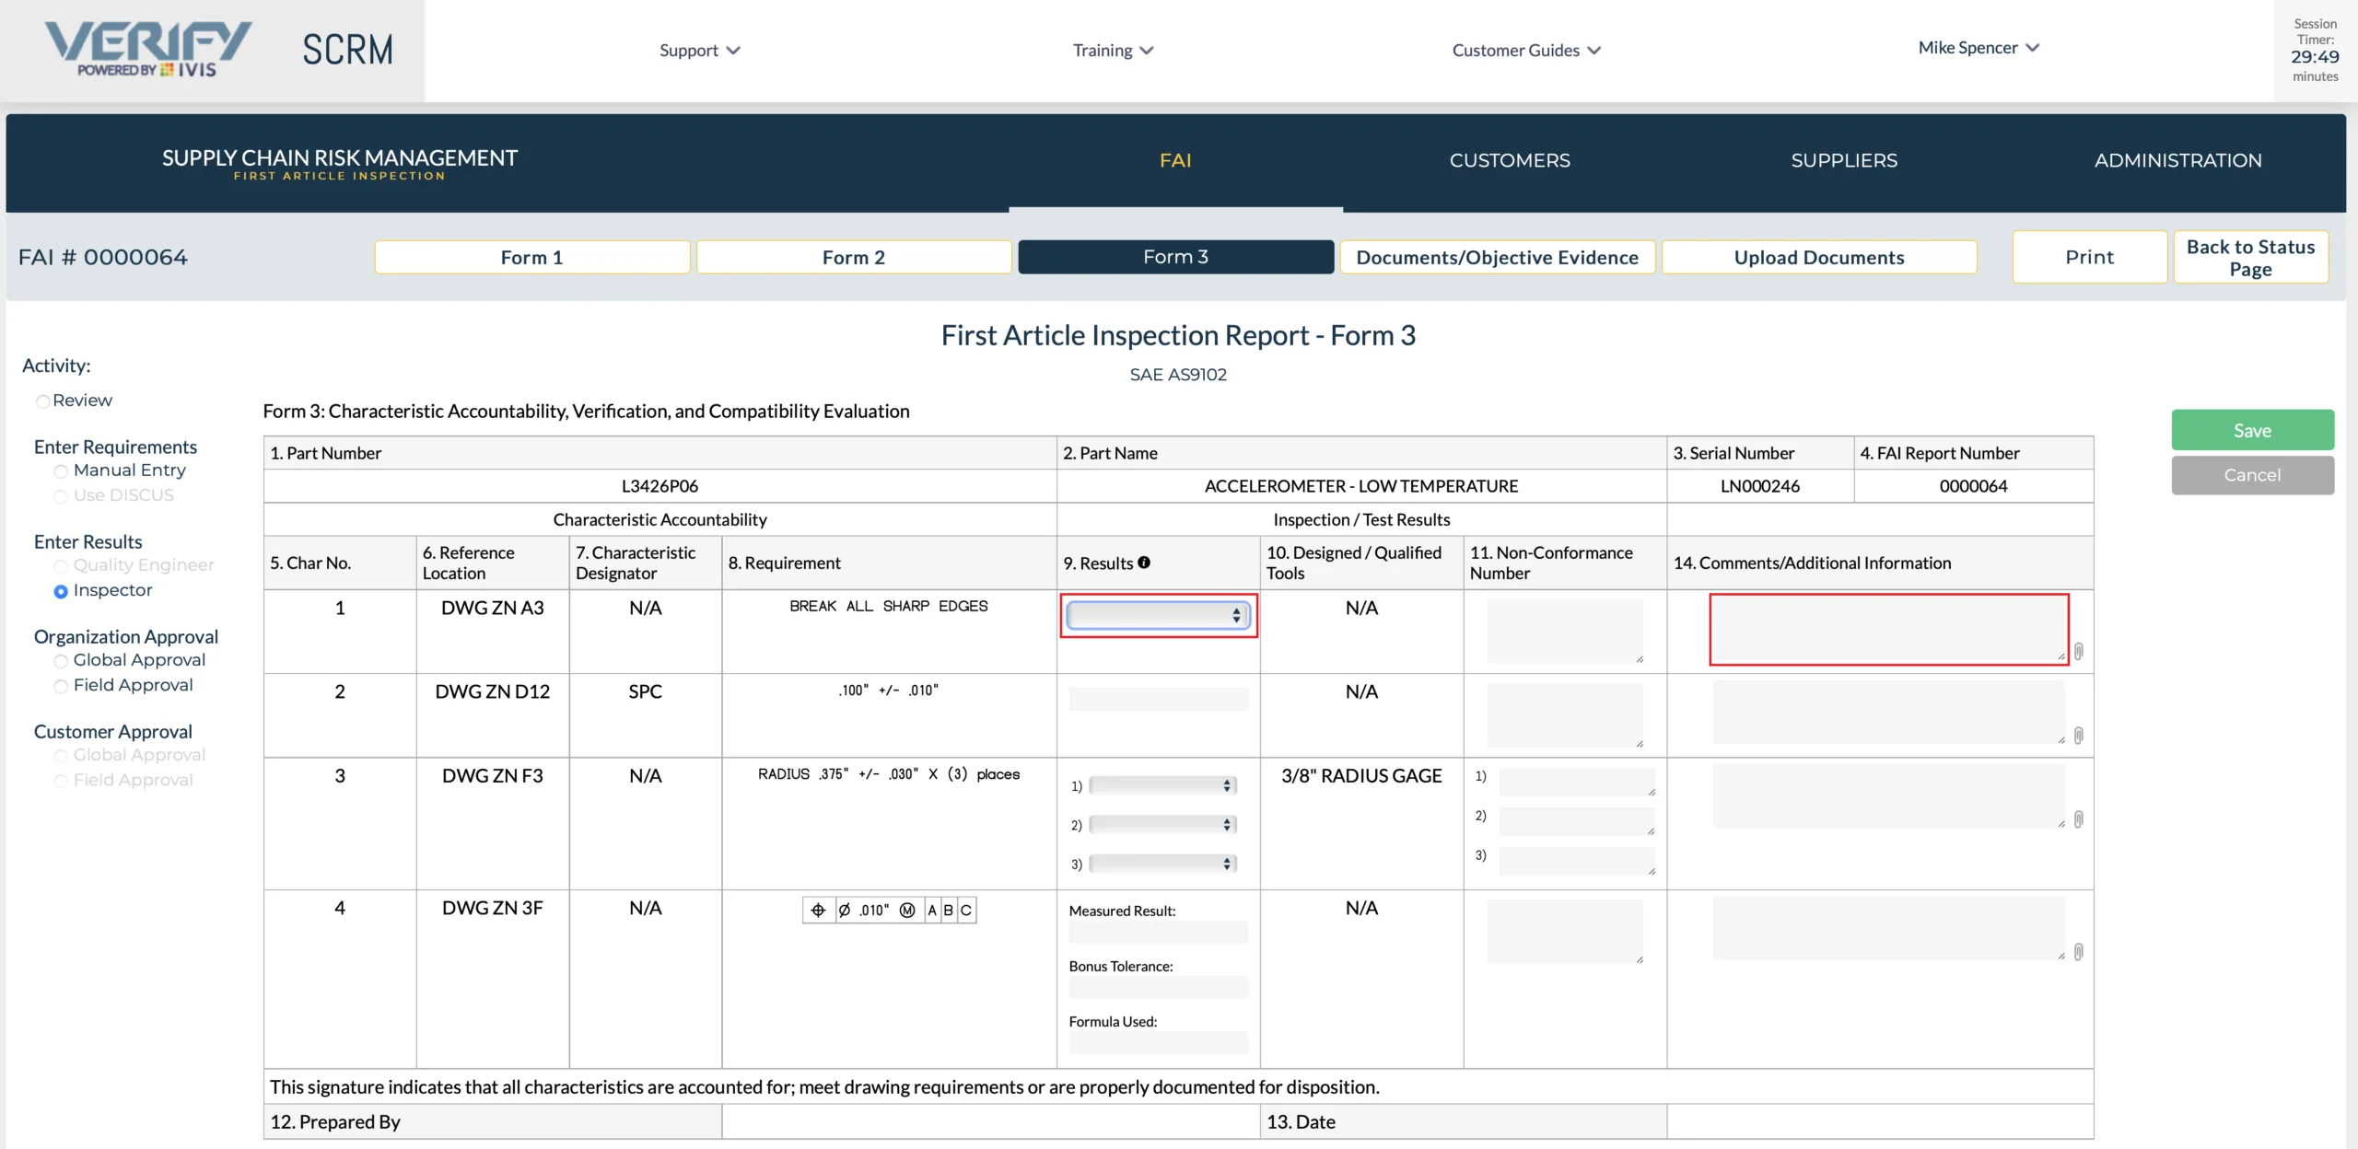
Task: Click Non-Conformance field 2) for characteristic 3
Action: tap(1577, 821)
